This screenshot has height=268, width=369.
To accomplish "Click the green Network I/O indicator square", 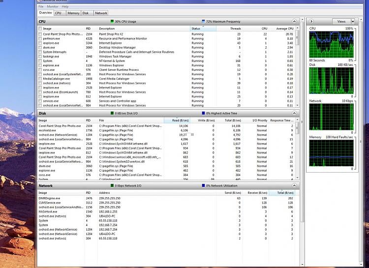I will (112, 186).
